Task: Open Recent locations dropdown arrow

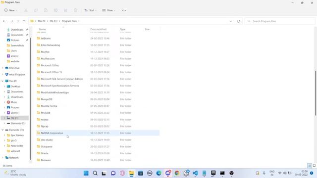Action: (x=18, y=21)
